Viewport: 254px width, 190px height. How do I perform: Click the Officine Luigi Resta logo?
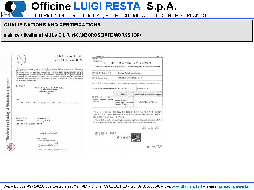[x=14, y=9]
